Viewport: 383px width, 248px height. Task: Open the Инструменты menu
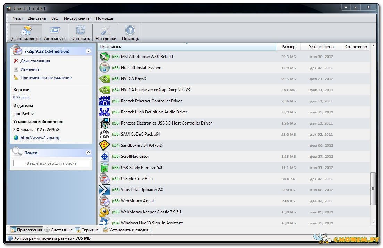tap(77, 18)
